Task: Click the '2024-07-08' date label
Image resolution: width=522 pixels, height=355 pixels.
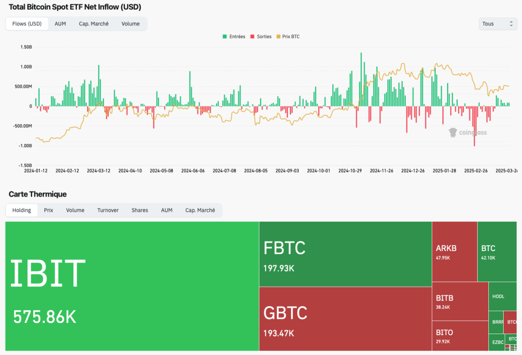Action: 224,171
